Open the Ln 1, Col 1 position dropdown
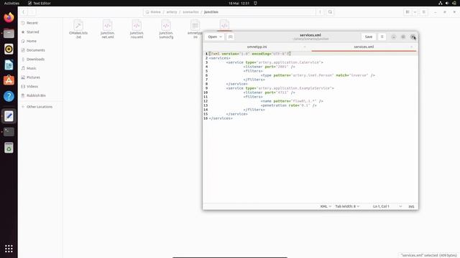 pyautogui.click(x=387, y=206)
